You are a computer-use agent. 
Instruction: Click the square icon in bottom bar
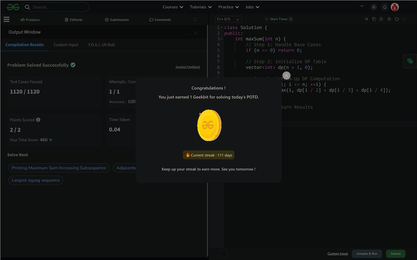tap(223, 254)
